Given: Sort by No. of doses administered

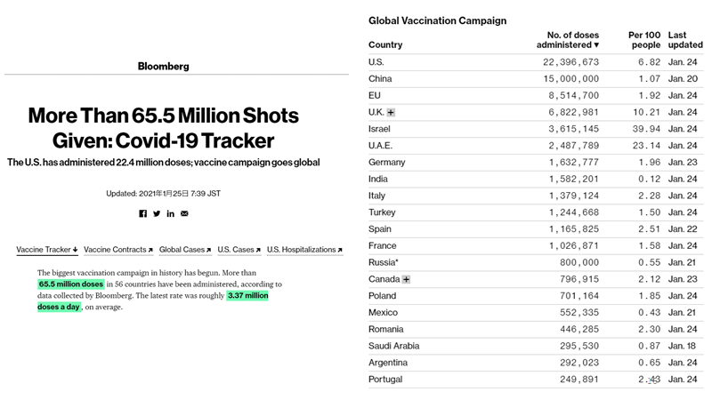Looking at the screenshot, I should click(x=568, y=40).
